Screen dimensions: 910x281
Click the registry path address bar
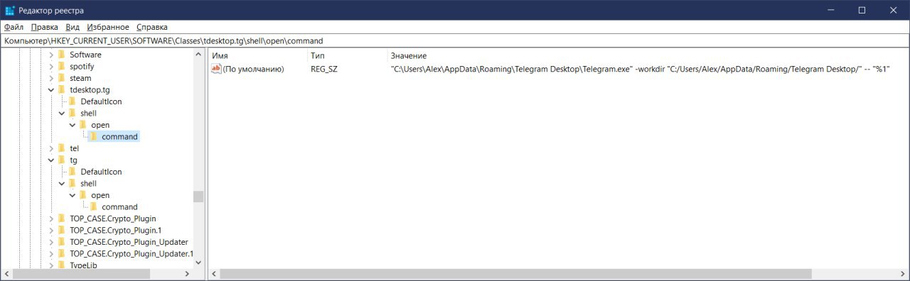click(x=455, y=41)
